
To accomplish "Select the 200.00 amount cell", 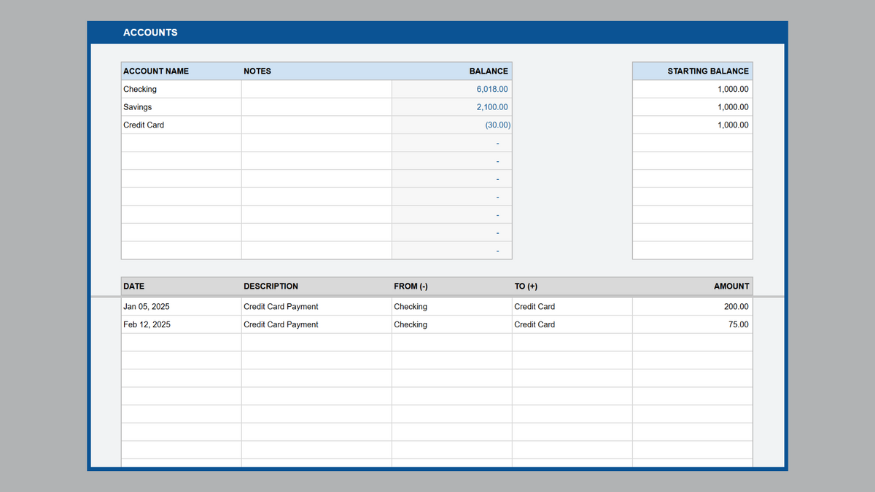I will pyautogui.click(x=693, y=307).
